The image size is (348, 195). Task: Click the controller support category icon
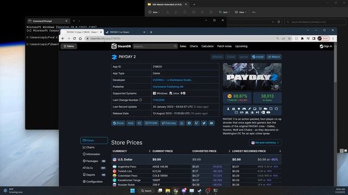point(244,108)
